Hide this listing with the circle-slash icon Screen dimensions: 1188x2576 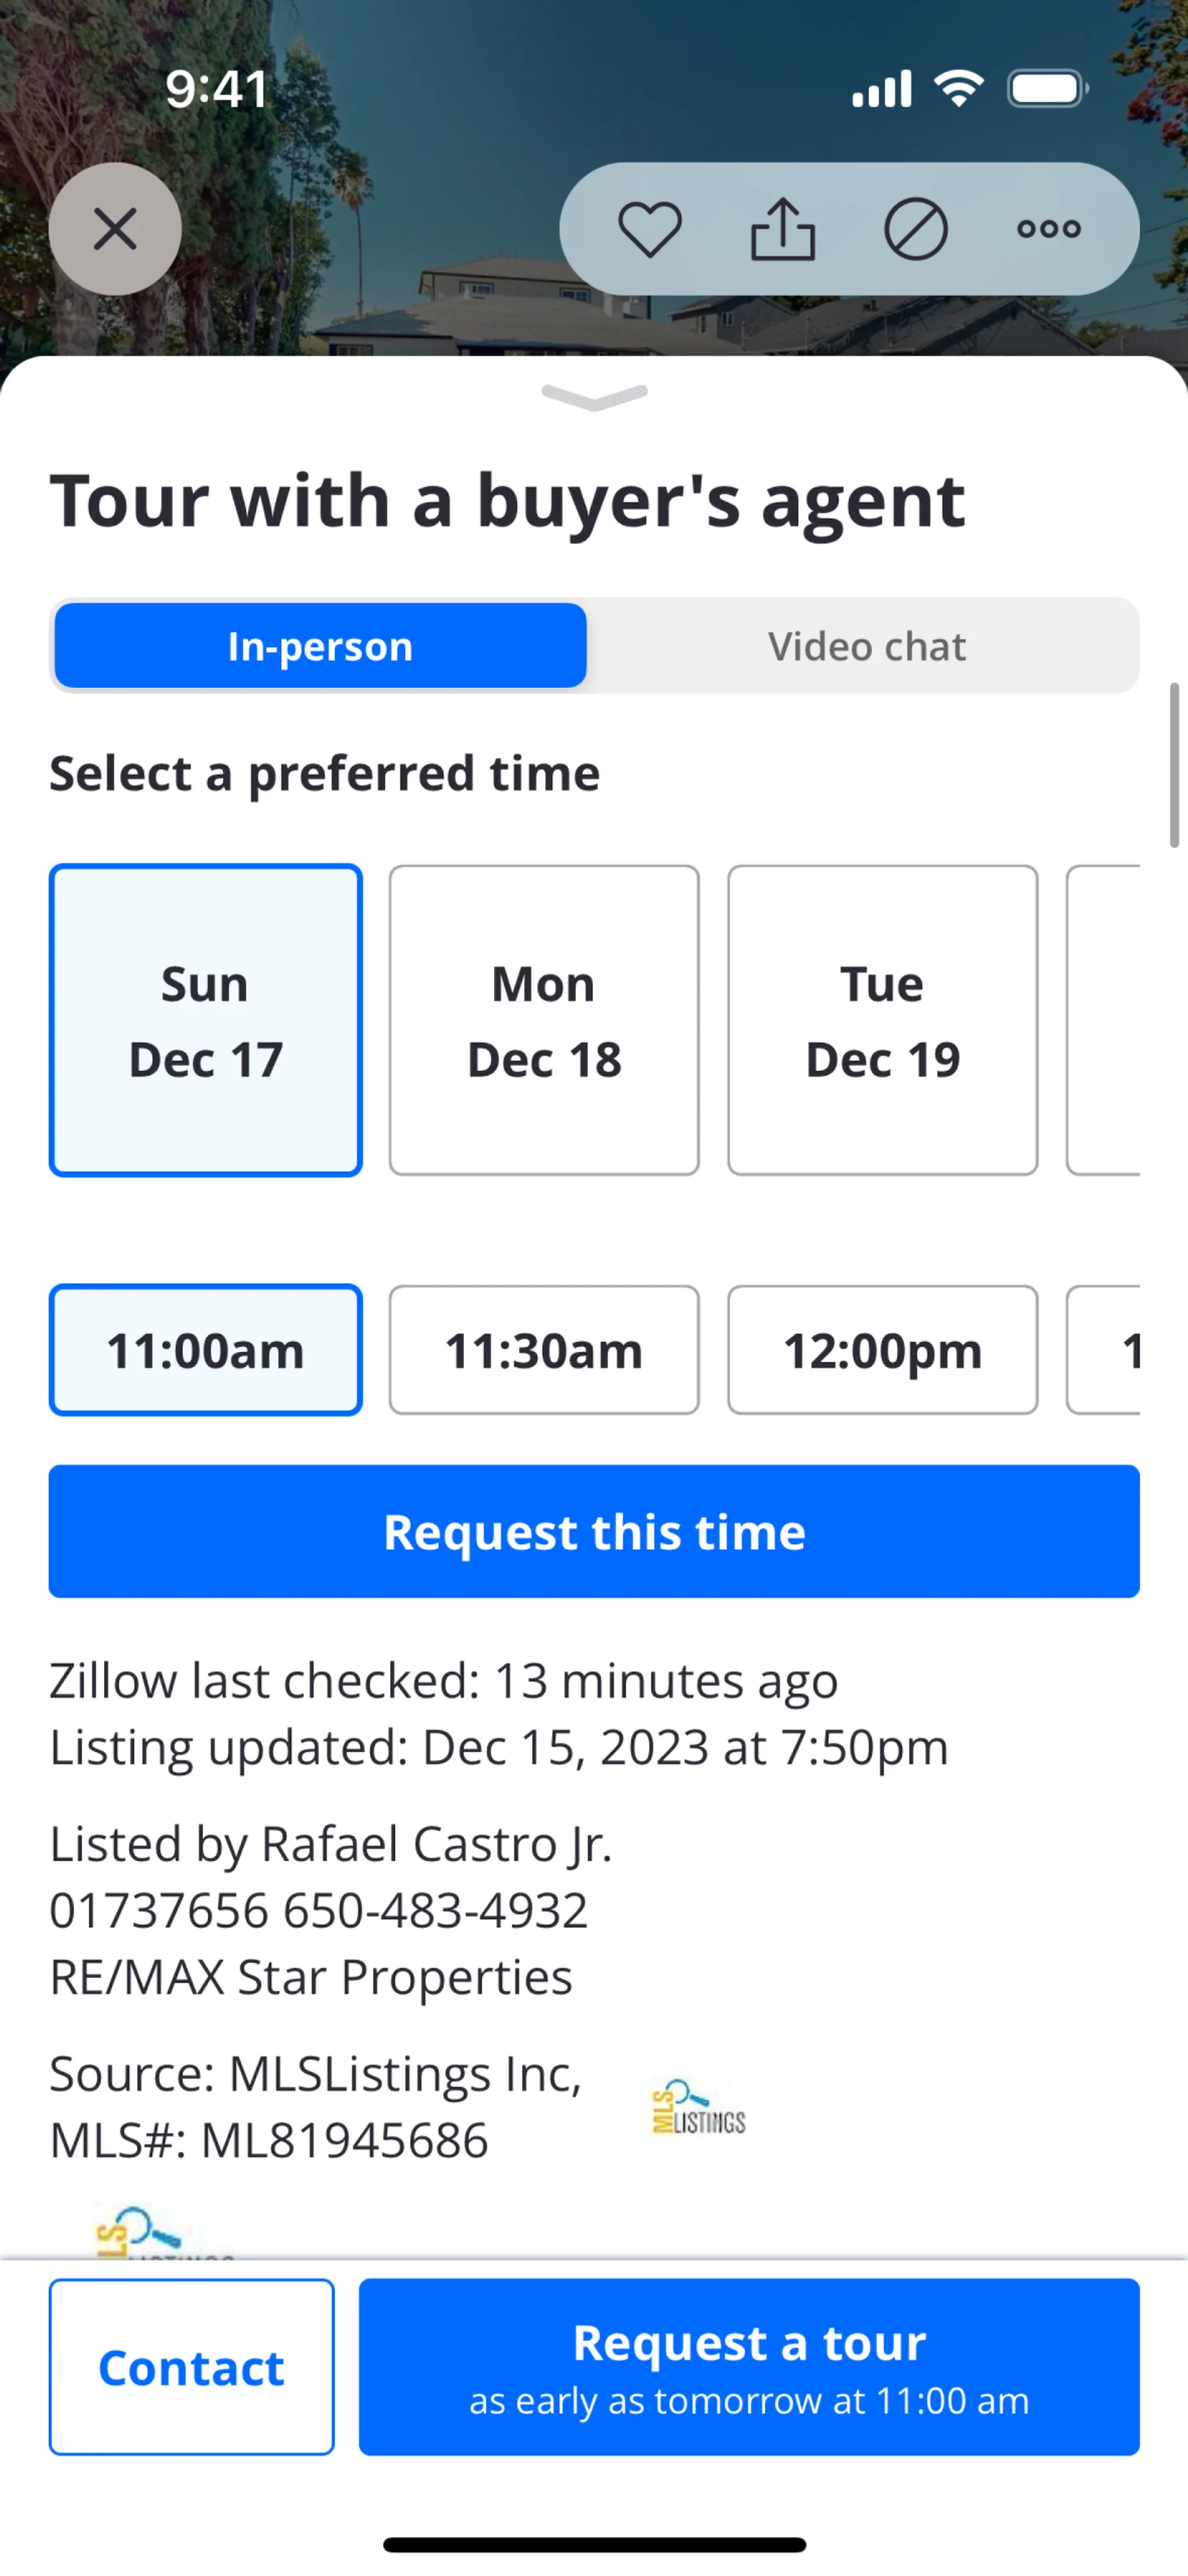(x=915, y=229)
